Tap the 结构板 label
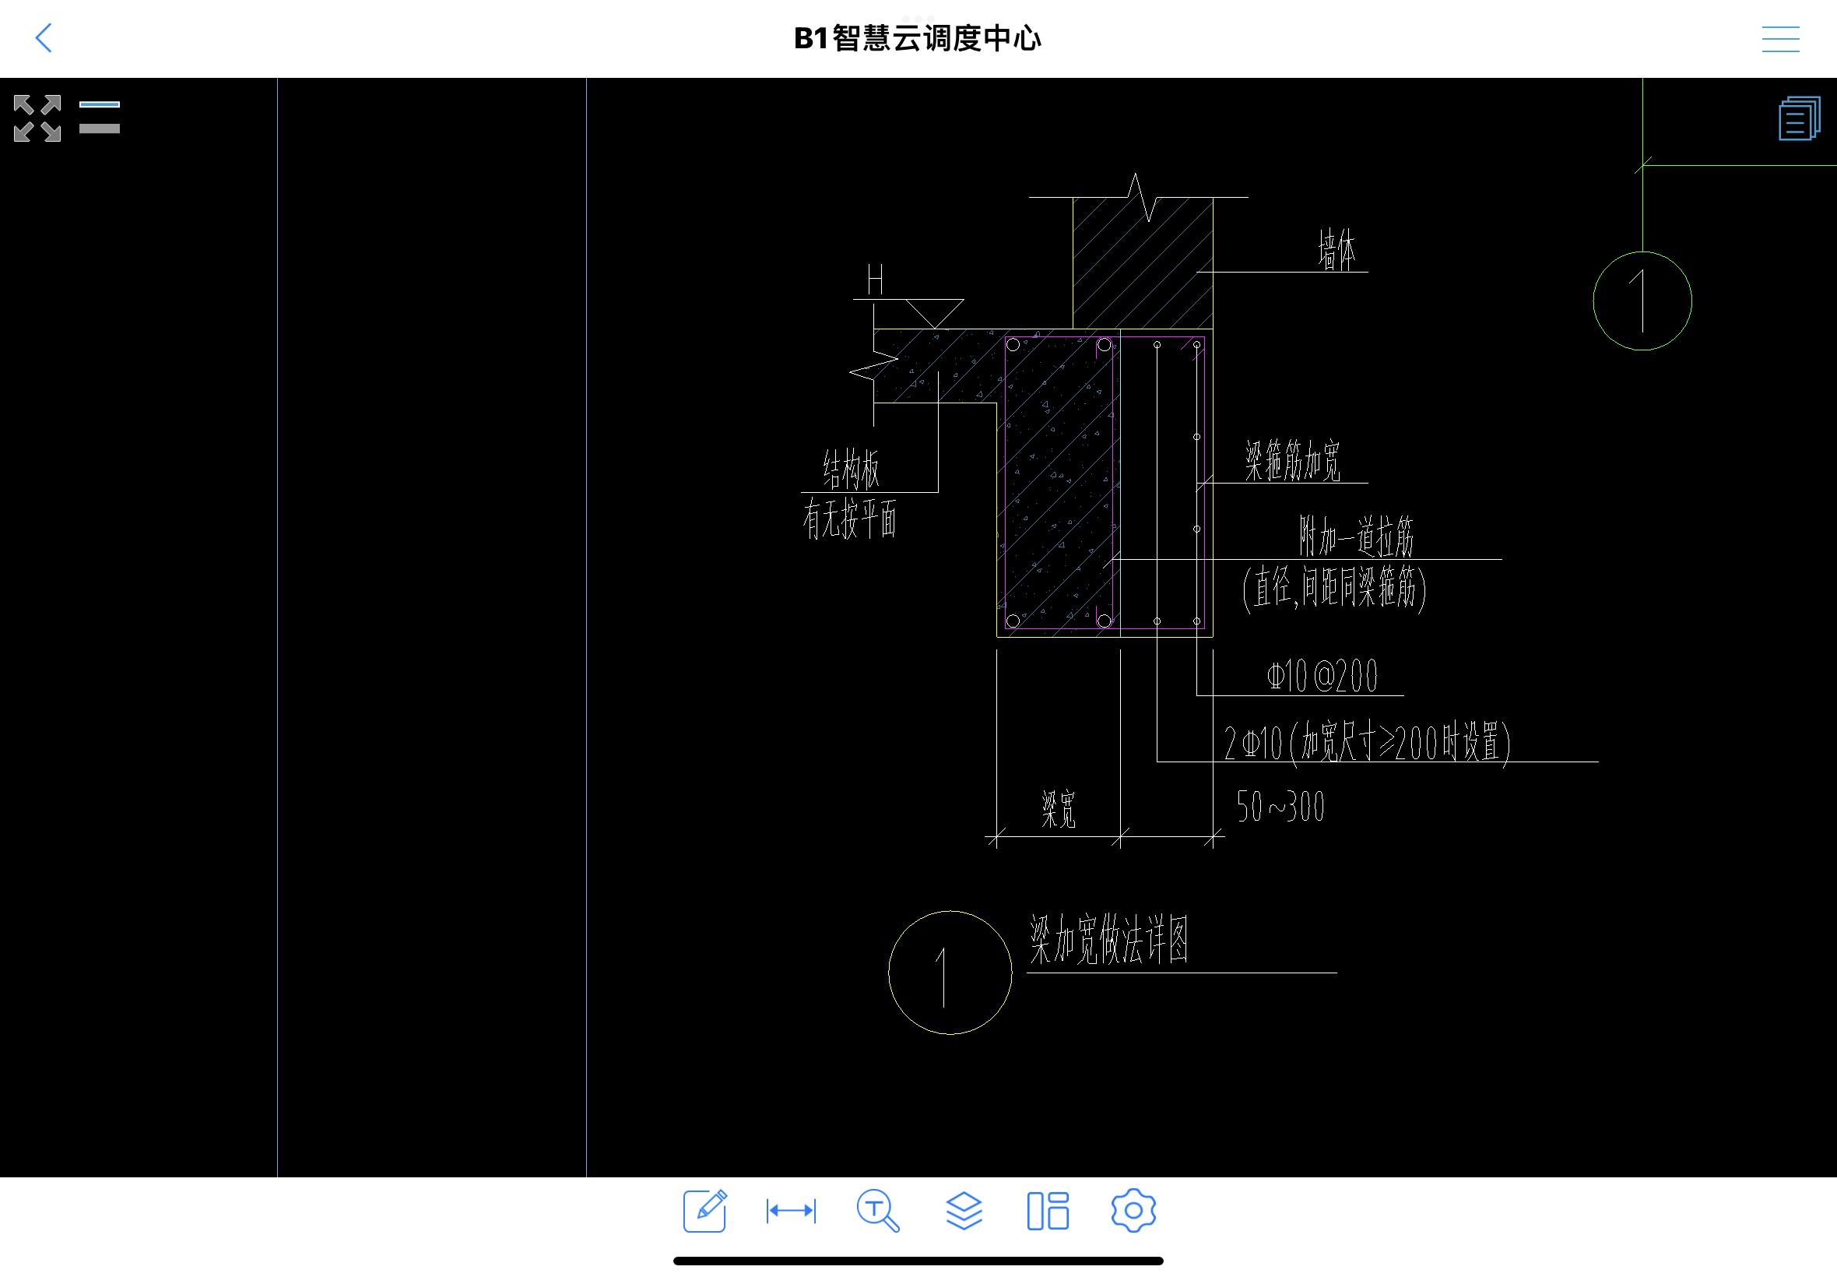This screenshot has width=1837, height=1277. (x=851, y=470)
